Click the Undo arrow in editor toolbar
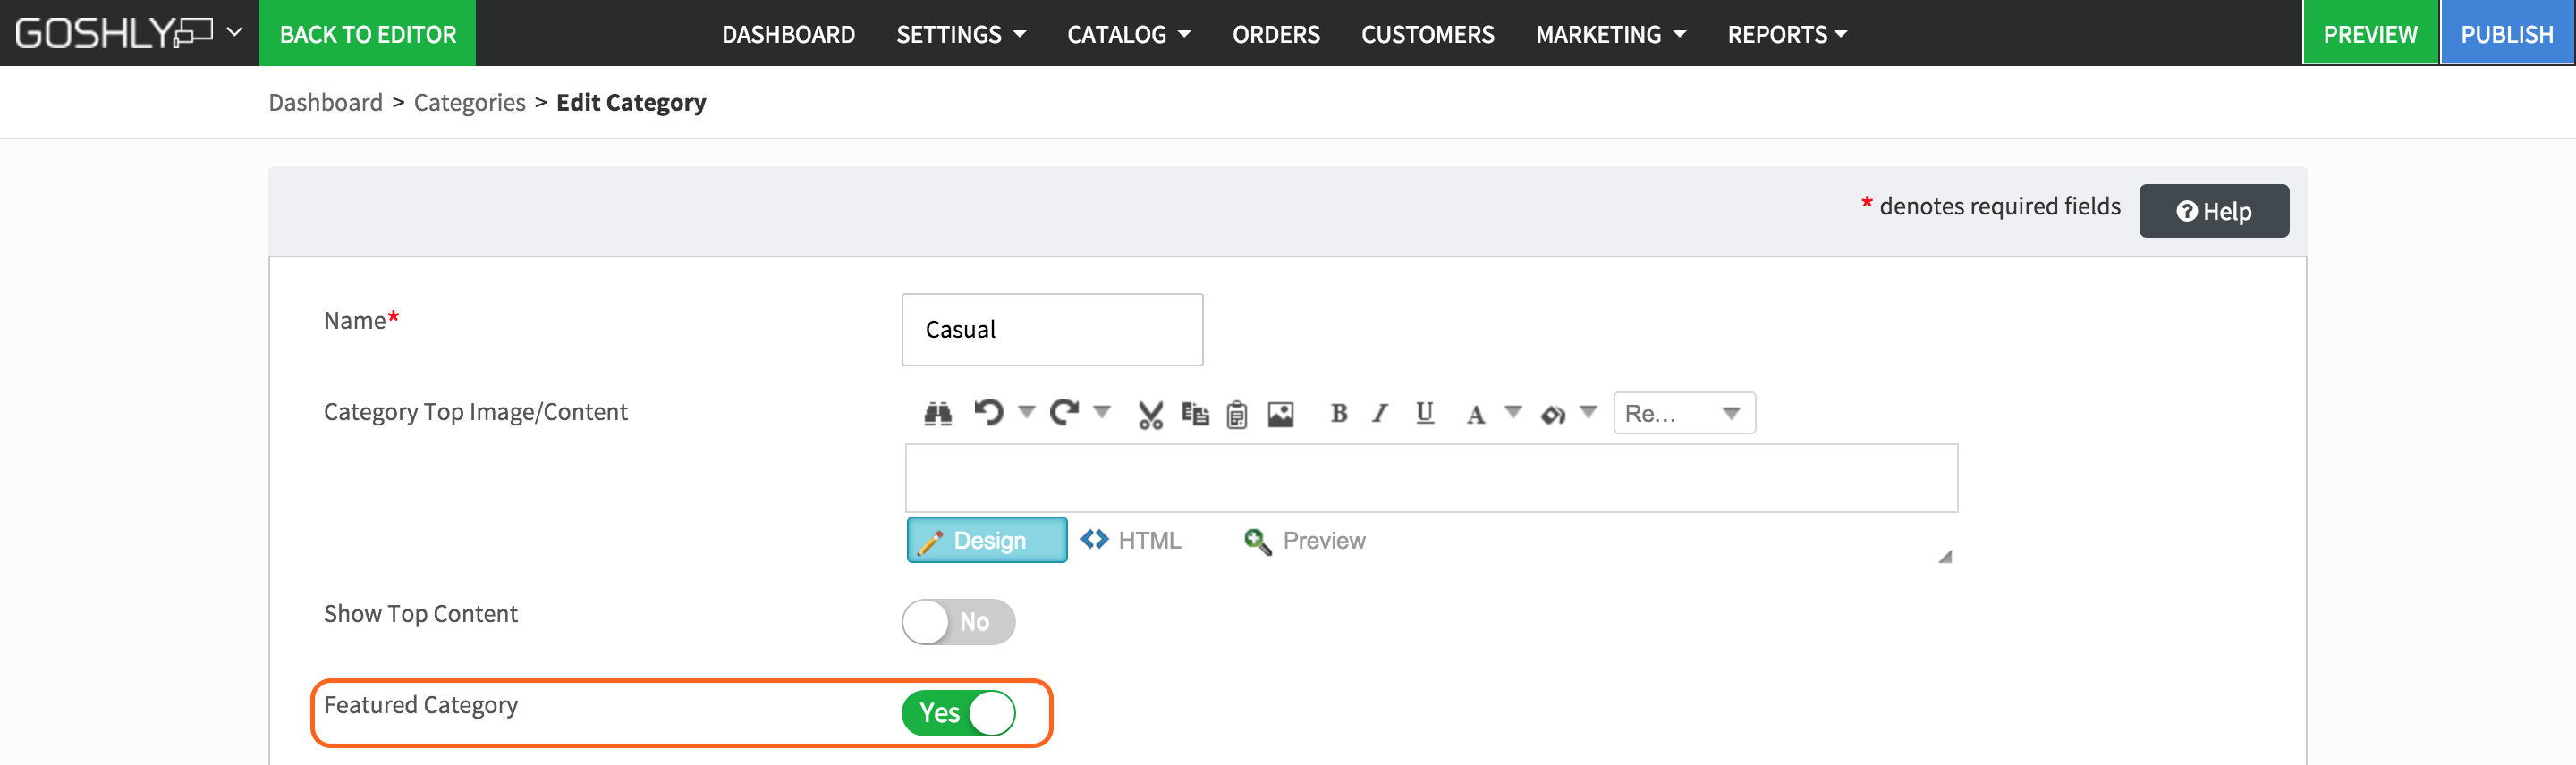 tap(989, 413)
